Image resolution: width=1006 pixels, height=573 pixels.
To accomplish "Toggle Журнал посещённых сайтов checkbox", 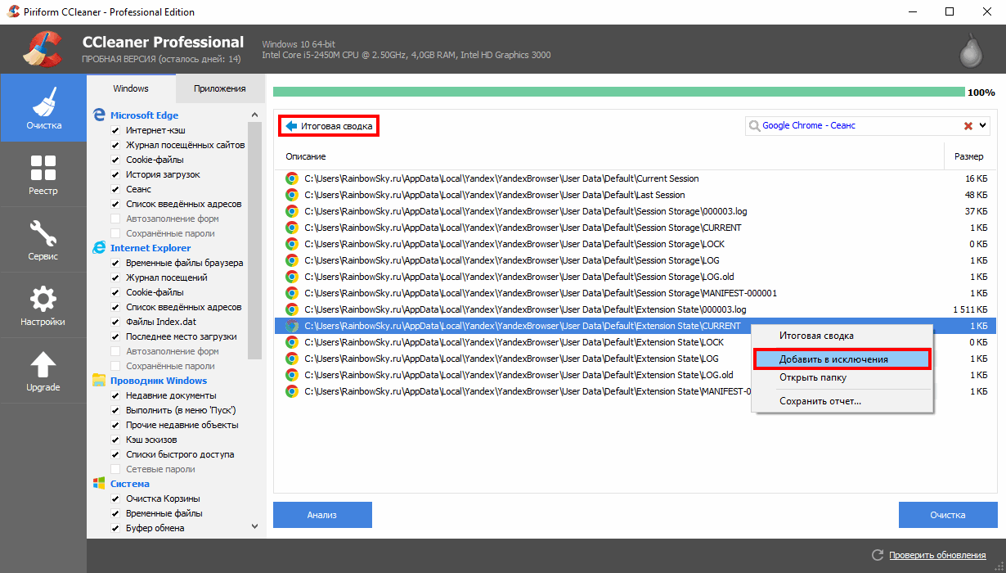I will click(115, 145).
